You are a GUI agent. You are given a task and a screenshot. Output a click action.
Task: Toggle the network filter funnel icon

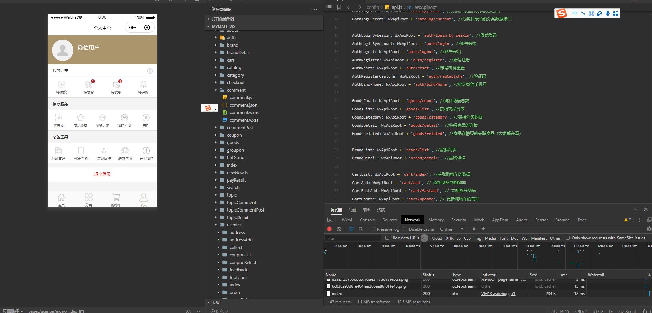[351, 229]
